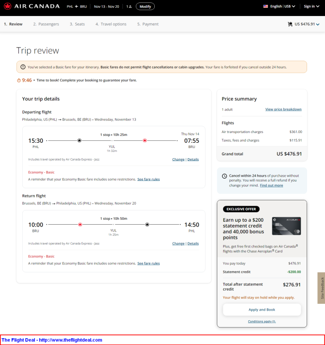Click the $115.91 taxes and fees value
325x345 pixels.
pos(296,140)
